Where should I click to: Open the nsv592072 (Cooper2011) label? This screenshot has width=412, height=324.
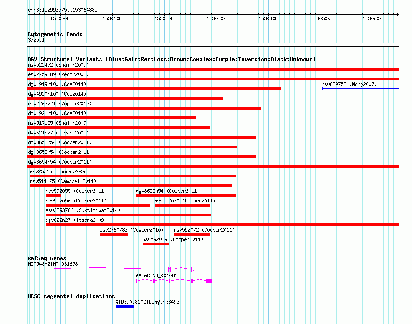click(204, 230)
